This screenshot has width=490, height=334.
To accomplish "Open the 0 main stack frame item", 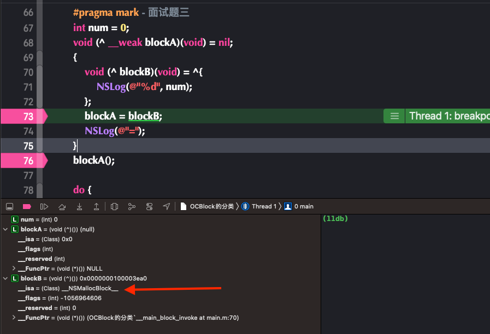I will coord(299,207).
